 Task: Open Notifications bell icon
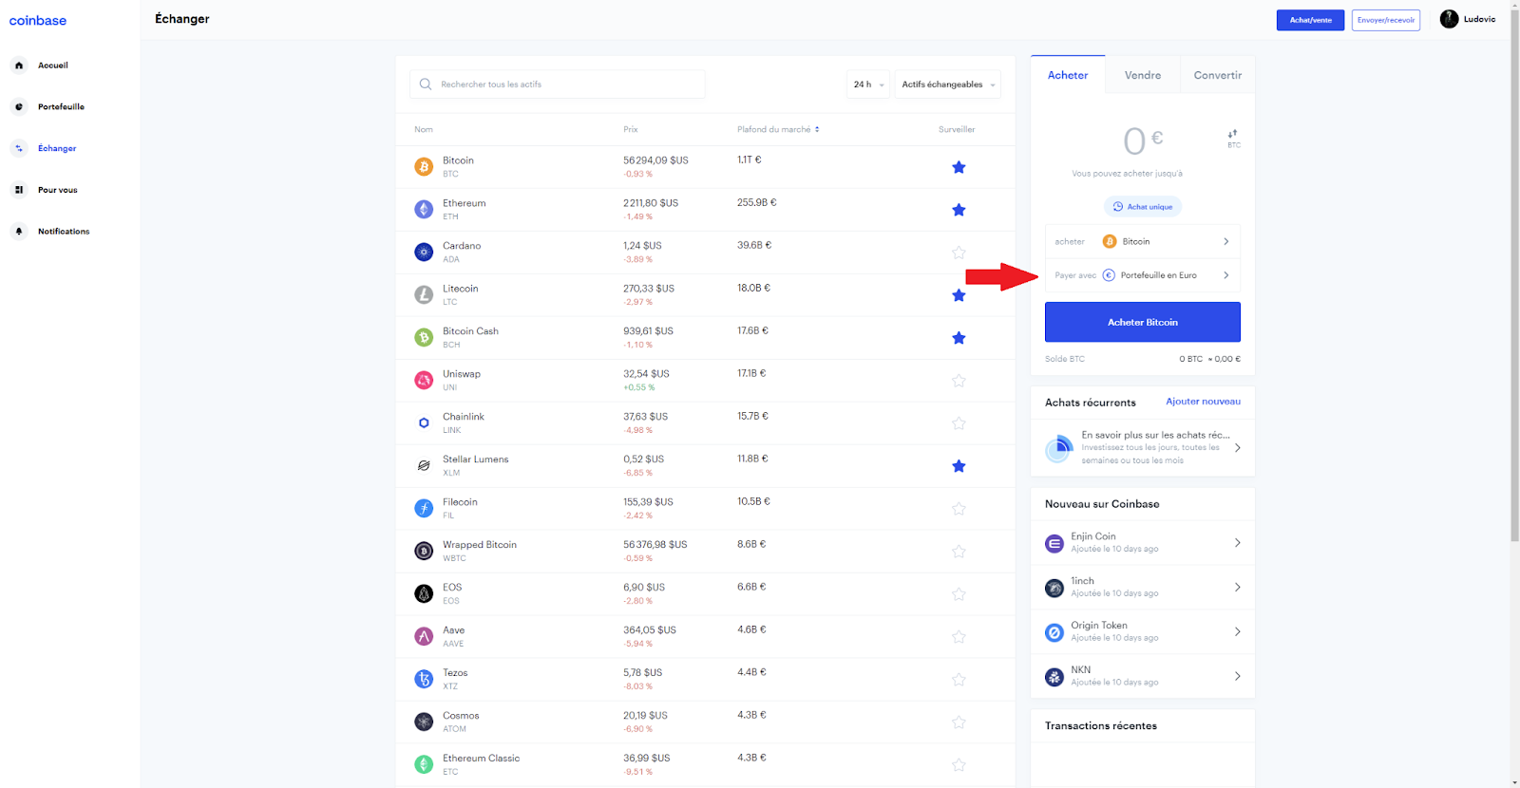(19, 232)
